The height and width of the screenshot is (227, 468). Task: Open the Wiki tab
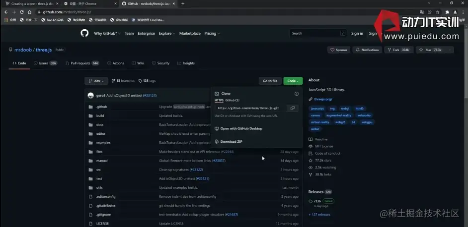pyautogui.click(x=138, y=63)
